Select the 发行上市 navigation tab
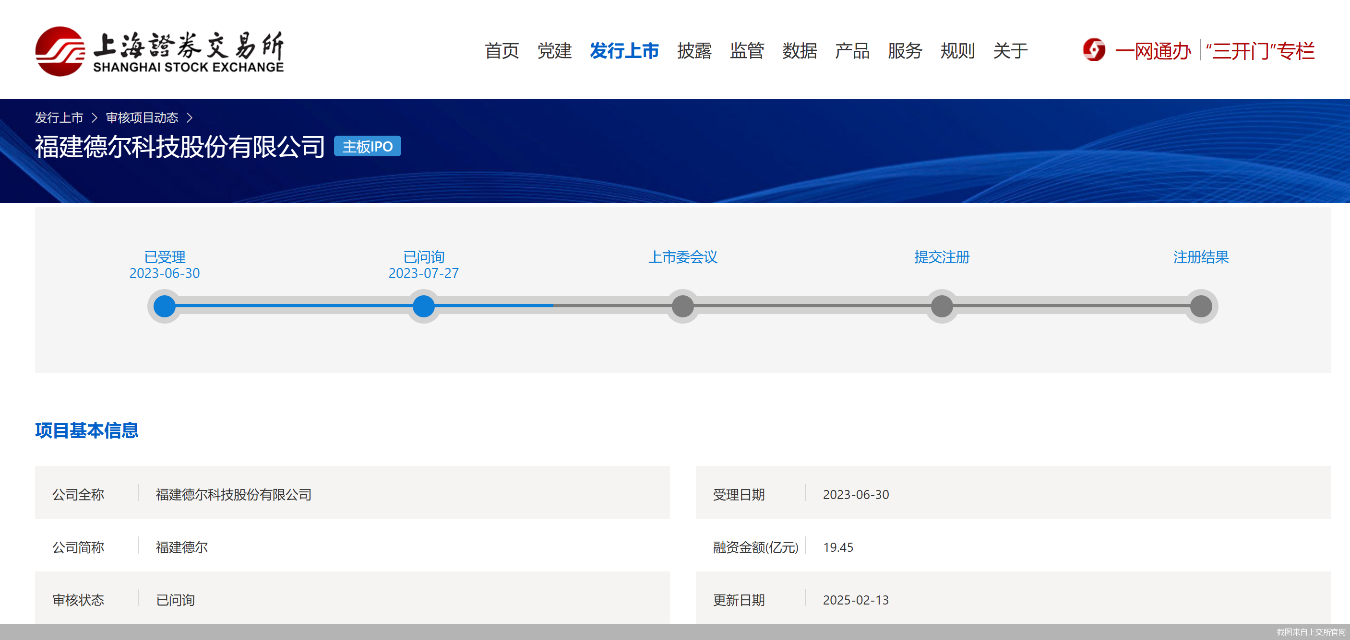1350x640 pixels. (624, 51)
